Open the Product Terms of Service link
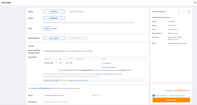The width and height of the screenshot is (197, 105). click(x=177, y=95)
